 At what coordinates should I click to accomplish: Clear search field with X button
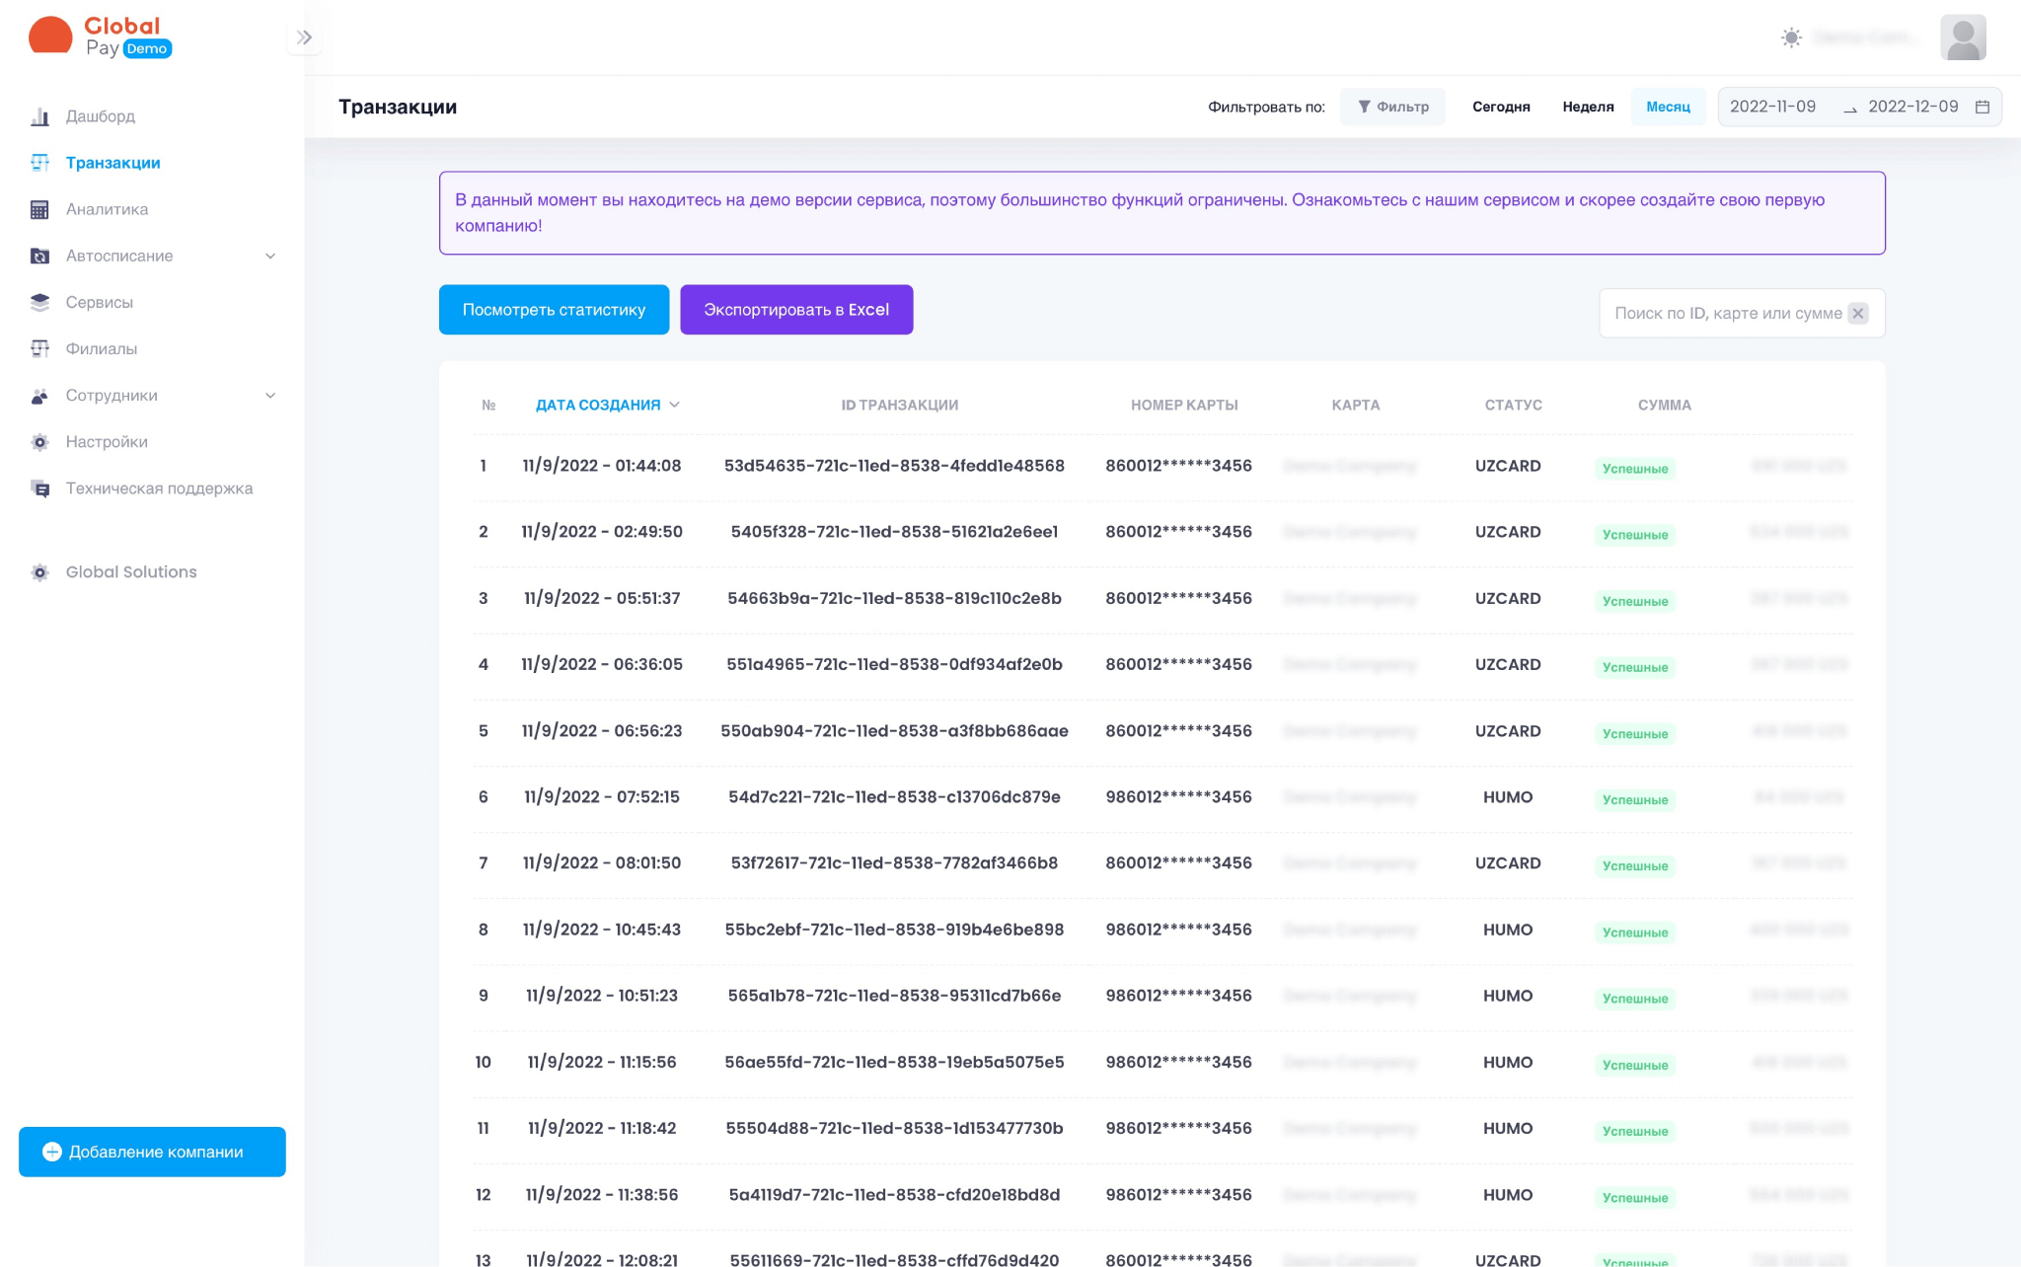coord(1858,313)
